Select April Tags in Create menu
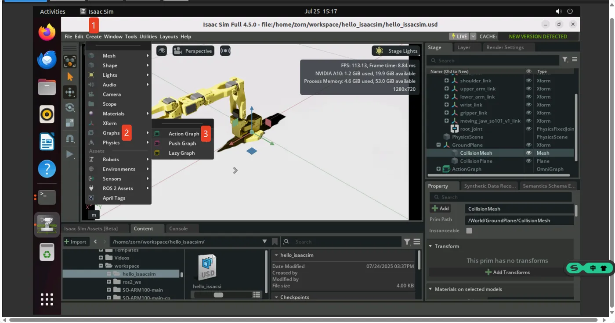The width and height of the screenshot is (615, 323). pos(118,198)
